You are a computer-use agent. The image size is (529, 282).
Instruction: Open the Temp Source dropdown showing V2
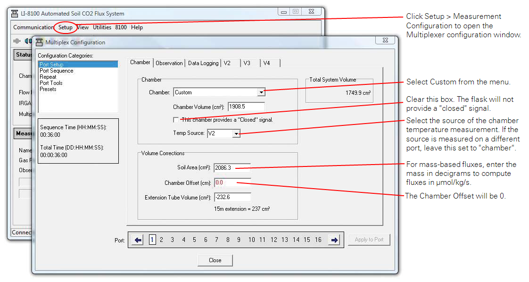[x=236, y=133]
